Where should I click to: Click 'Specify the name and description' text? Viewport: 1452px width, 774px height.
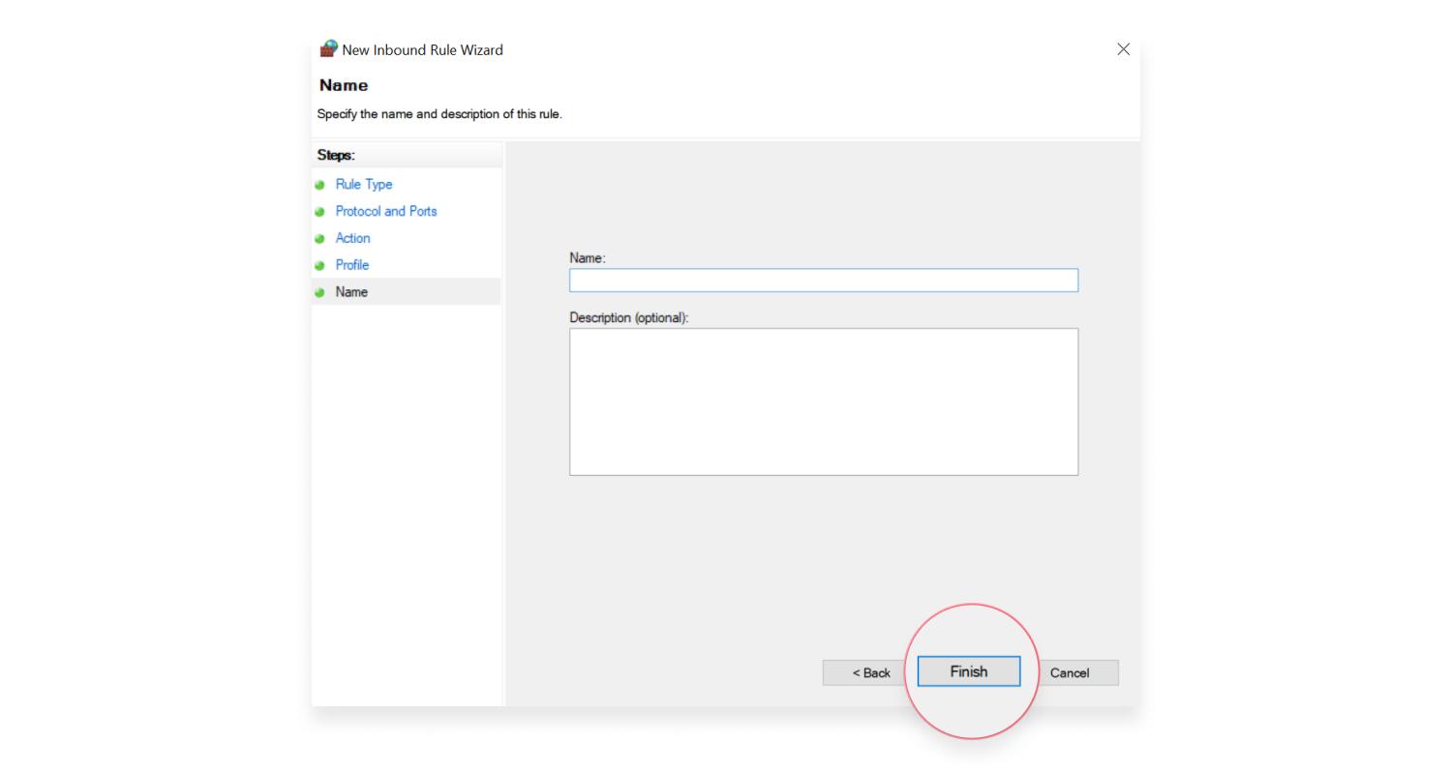[x=439, y=114]
